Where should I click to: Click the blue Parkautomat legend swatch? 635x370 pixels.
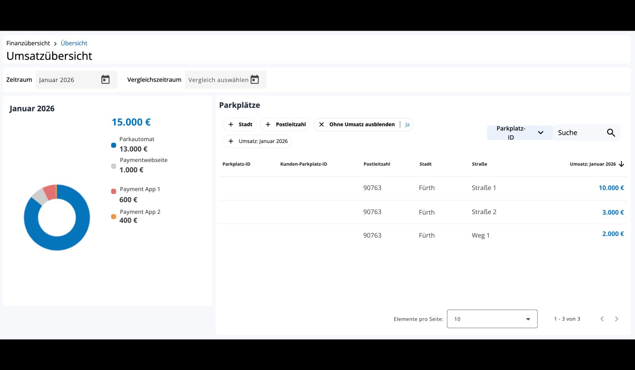pos(114,145)
